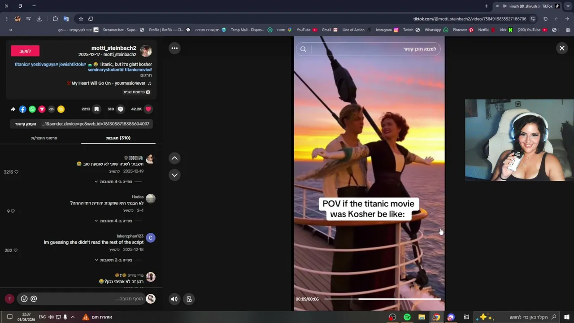574x323 pixels.
Task: Like the video with the heart icon
Action: 148,109
